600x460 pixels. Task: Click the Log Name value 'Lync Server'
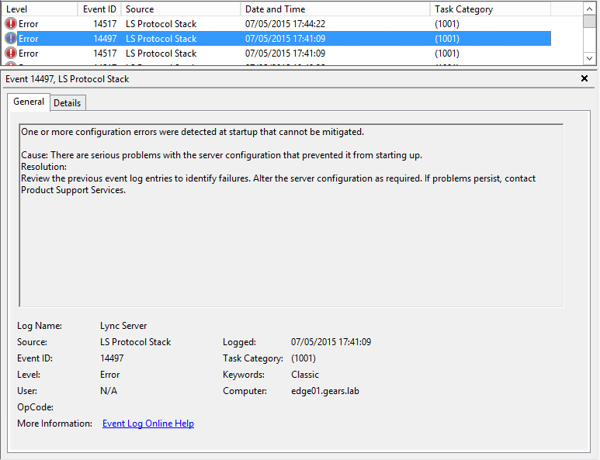pyautogui.click(x=123, y=326)
